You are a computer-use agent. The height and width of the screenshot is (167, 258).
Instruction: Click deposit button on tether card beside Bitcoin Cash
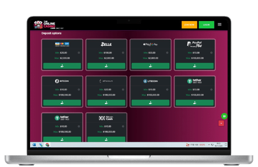tap(62, 139)
